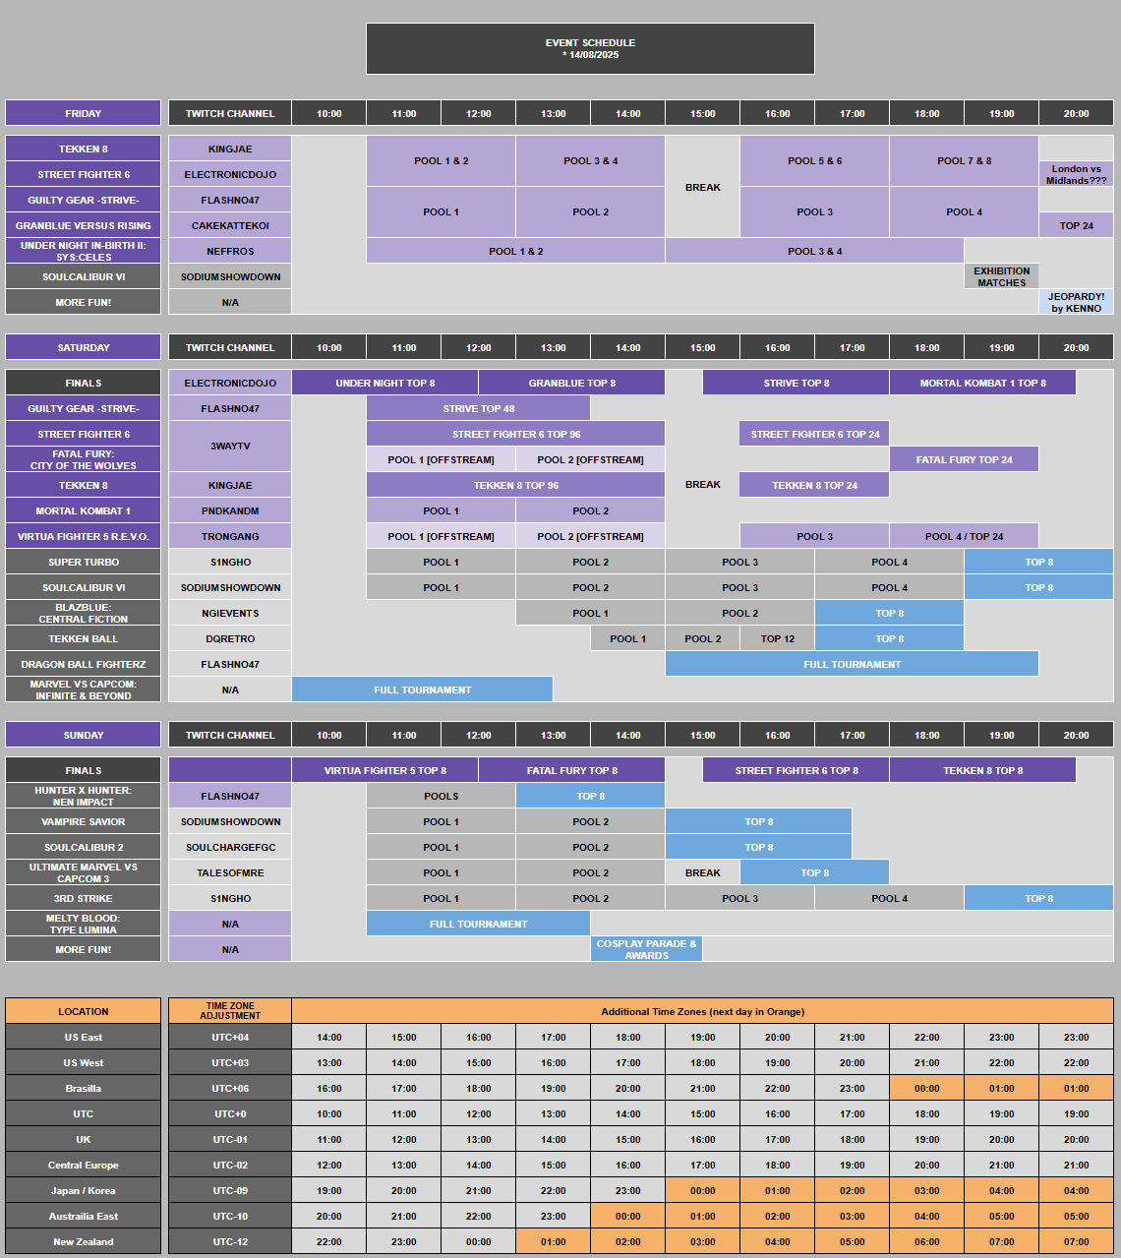Screen dimensions: 1121x1258
Task: Click the TEKKEN 8 TOP 24 block
Action: pos(814,485)
